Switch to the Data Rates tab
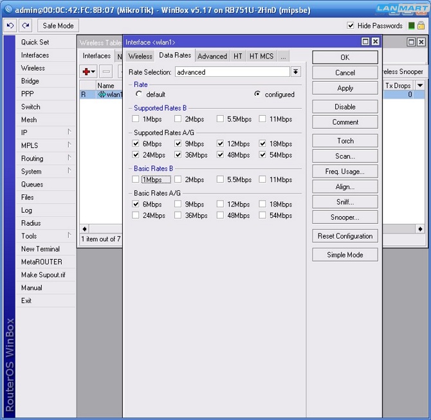The width and height of the screenshot is (431, 420). click(175, 55)
